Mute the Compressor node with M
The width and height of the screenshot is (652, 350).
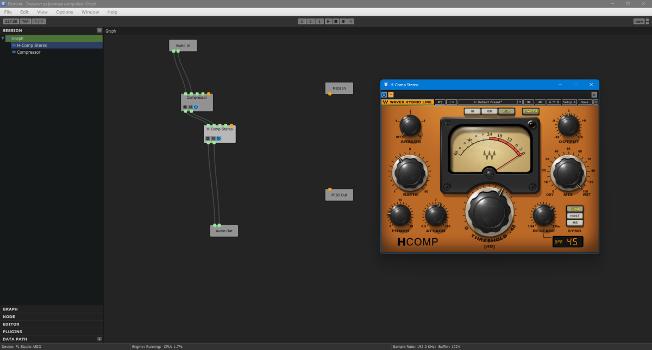click(190, 107)
